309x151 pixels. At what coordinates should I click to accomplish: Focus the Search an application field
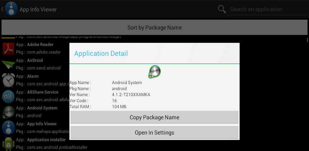tap(262, 9)
